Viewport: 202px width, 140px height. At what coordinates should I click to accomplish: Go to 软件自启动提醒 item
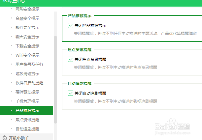click(29, 83)
